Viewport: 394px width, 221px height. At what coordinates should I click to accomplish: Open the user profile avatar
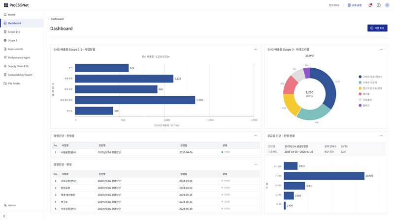387,5
